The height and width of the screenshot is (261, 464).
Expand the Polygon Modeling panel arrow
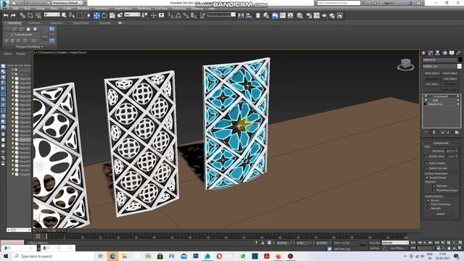[x=42, y=46]
